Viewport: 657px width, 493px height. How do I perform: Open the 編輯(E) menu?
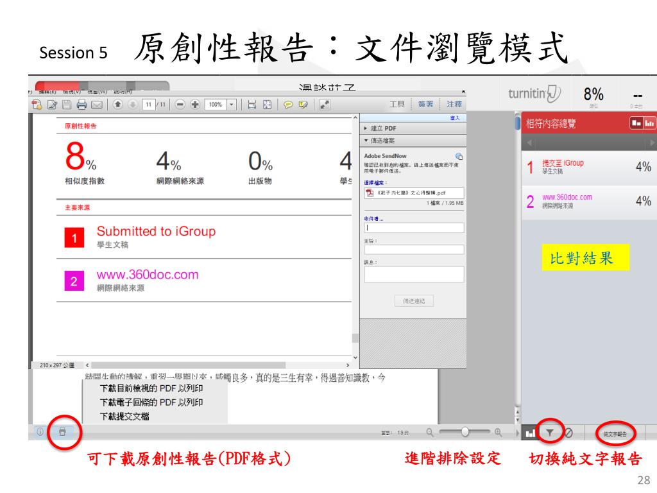coord(47,91)
